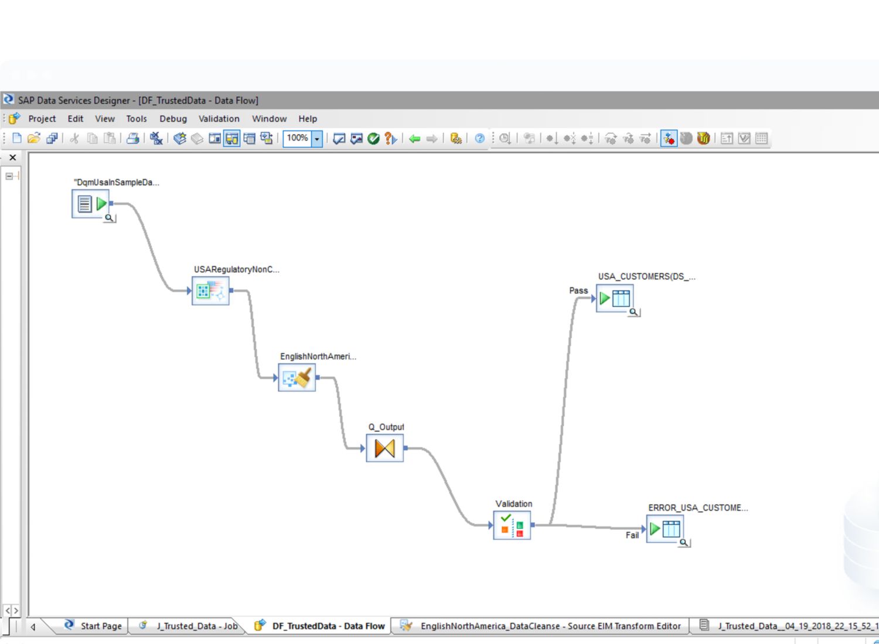The width and height of the screenshot is (879, 644).
Task: View data magnifier on USA_CUSTOMERS target
Action: click(x=633, y=312)
